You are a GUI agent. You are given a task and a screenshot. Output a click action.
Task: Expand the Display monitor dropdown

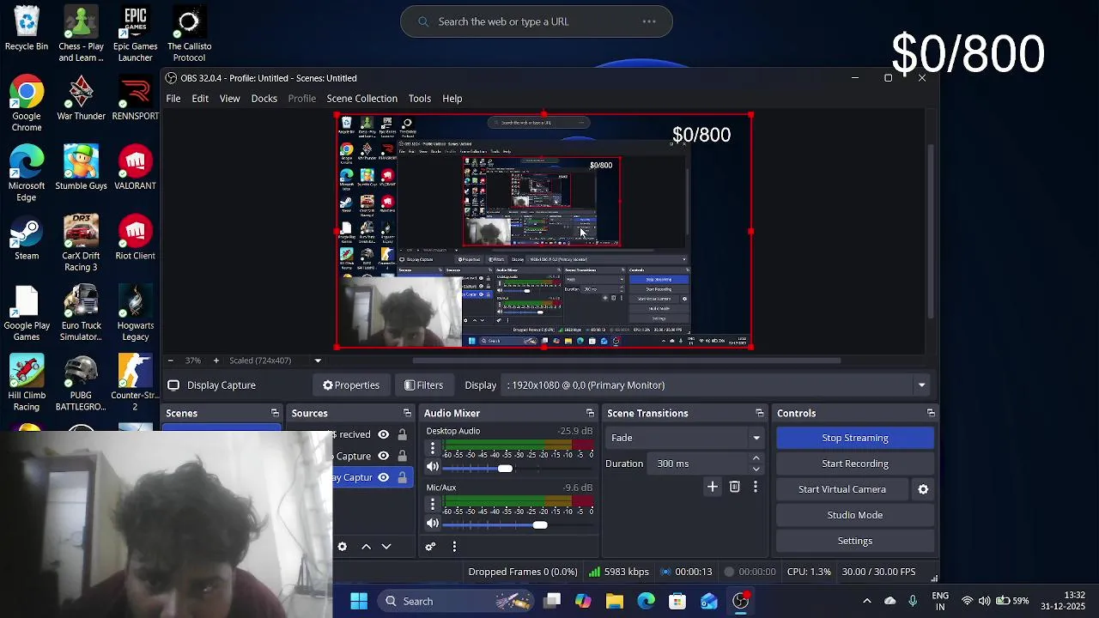(921, 385)
